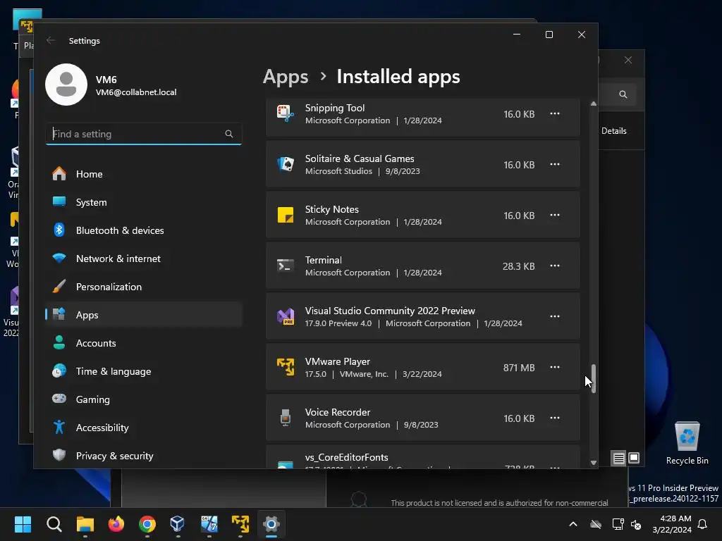
Task: Click the Snipping Tool app icon
Action: click(x=286, y=113)
